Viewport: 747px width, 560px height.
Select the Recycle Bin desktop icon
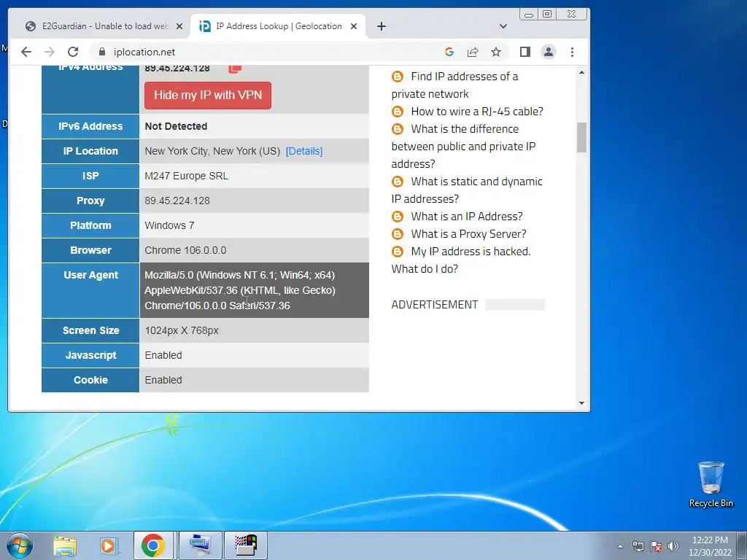(x=711, y=484)
